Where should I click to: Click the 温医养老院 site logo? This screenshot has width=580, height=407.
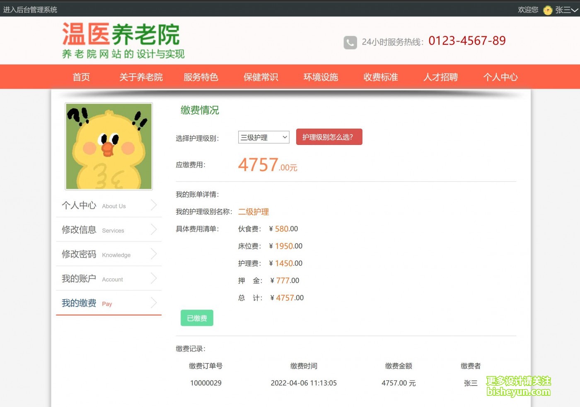click(123, 41)
